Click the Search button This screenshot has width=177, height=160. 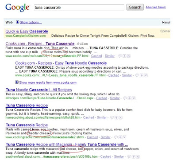(135, 7)
